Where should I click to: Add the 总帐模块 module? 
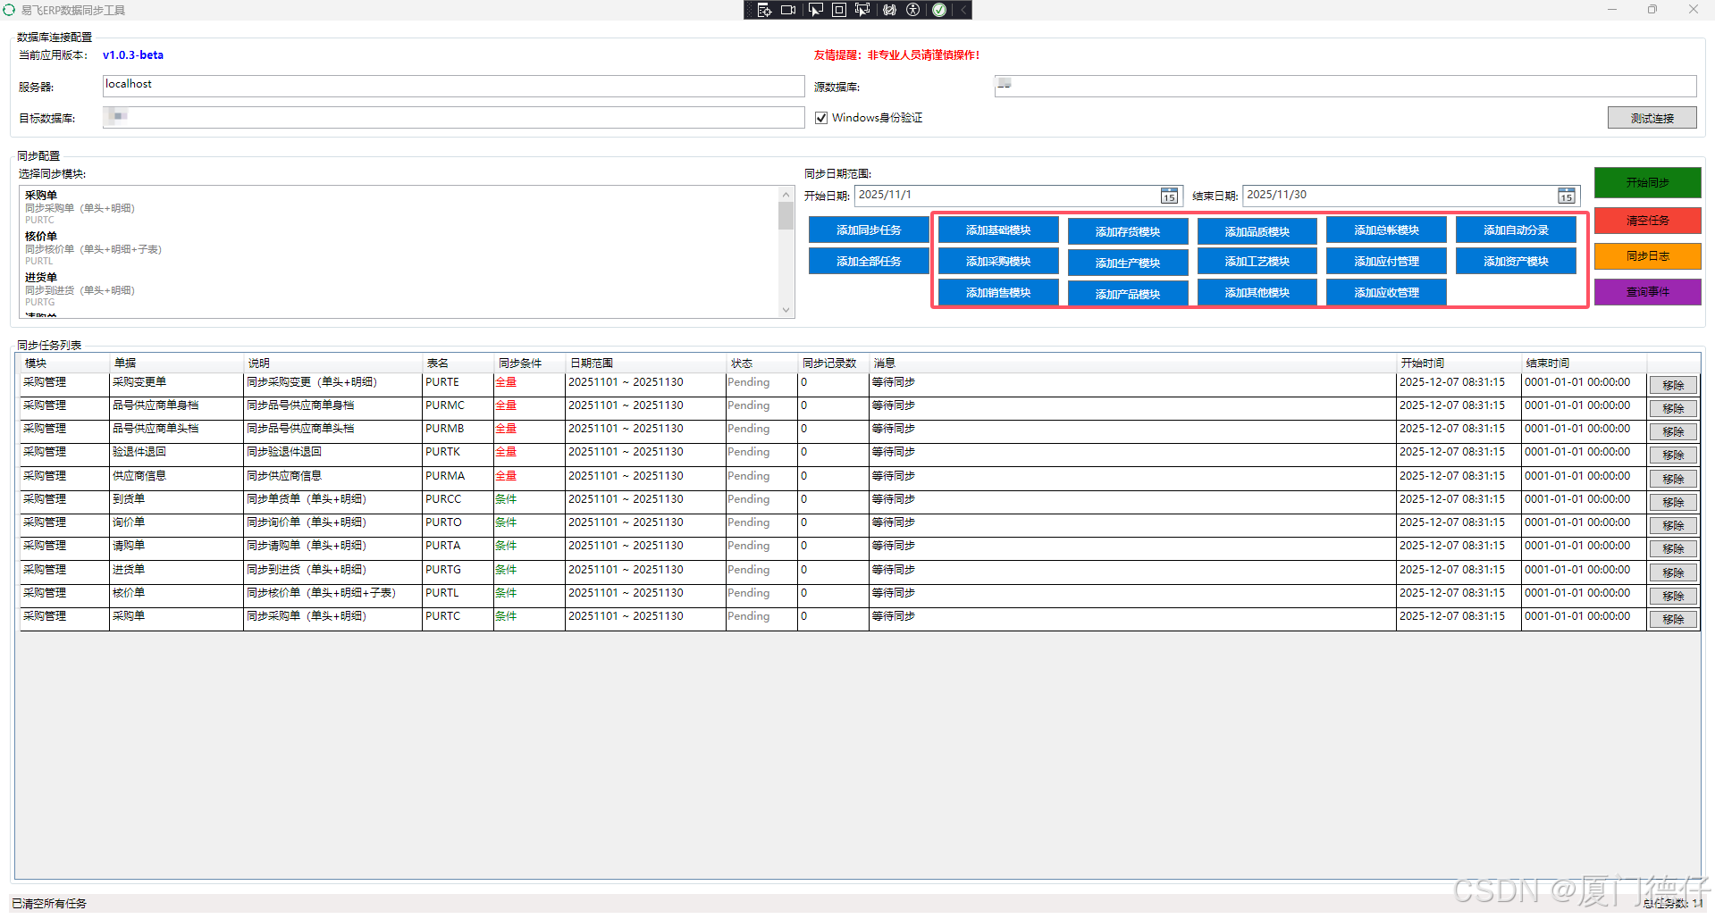(x=1386, y=230)
